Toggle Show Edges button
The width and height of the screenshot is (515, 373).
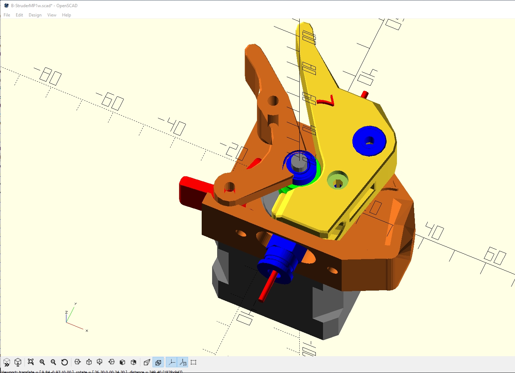(x=194, y=362)
